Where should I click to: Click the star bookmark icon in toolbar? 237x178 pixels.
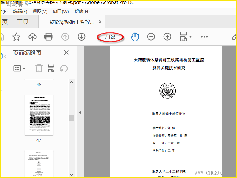pos(16,37)
